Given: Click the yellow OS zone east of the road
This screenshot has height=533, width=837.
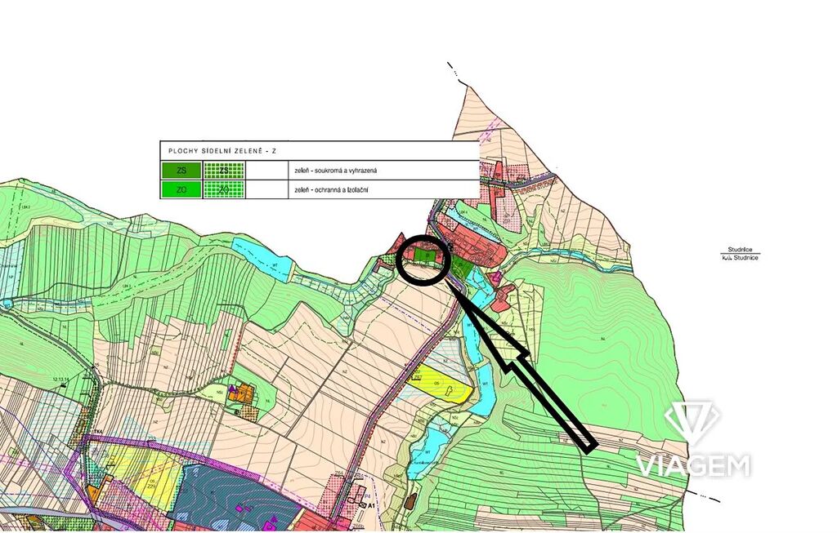Looking at the screenshot, I should 441,387.
